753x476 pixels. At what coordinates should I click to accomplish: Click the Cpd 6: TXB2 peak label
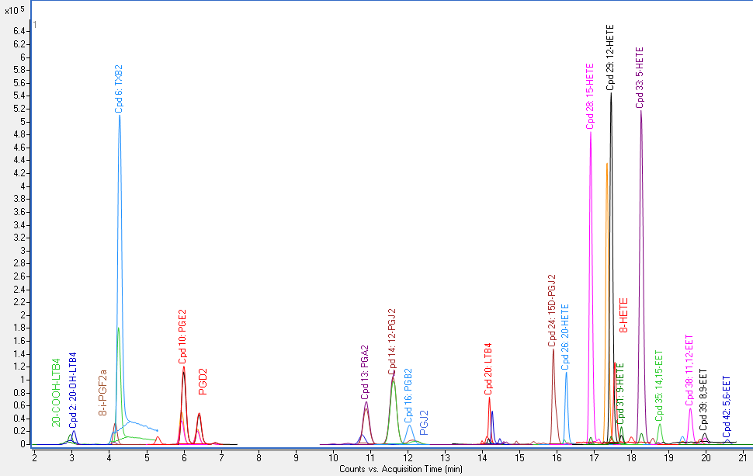click(119, 89)
